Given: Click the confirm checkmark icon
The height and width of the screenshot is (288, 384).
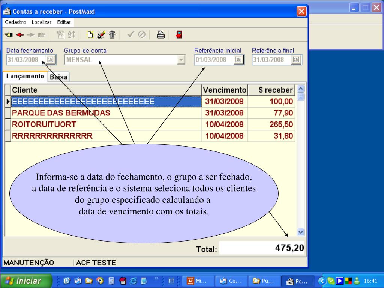Looking at the screenshot, I should point(131,34).
